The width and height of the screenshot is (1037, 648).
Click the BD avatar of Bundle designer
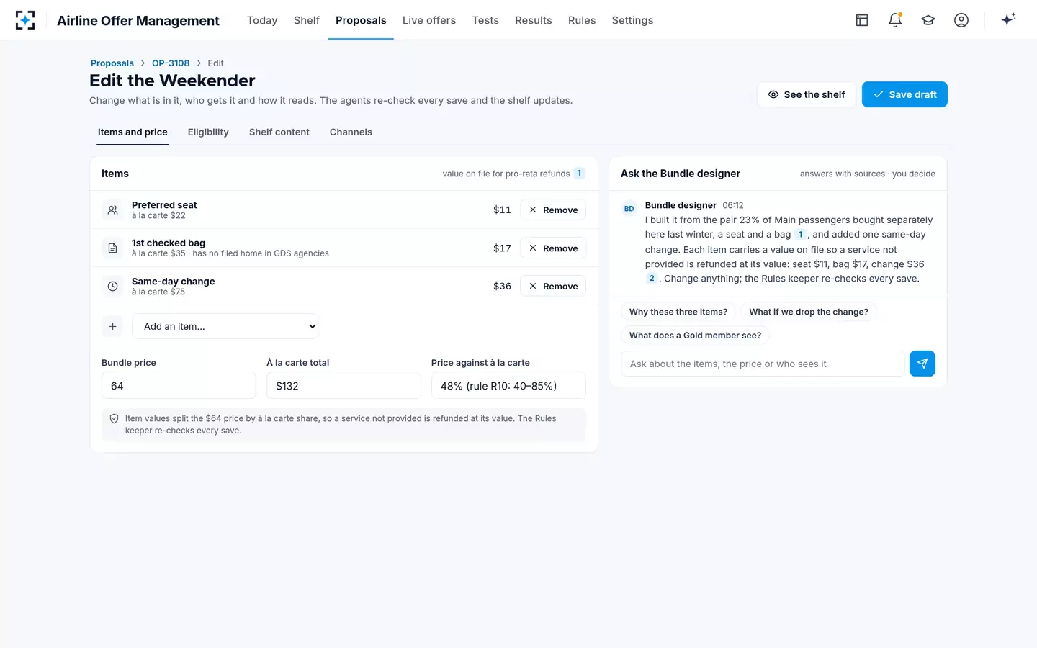(x=629, y=209)
